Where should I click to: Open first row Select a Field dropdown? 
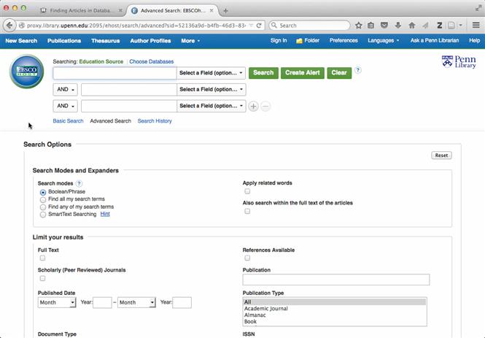[211, 73]
